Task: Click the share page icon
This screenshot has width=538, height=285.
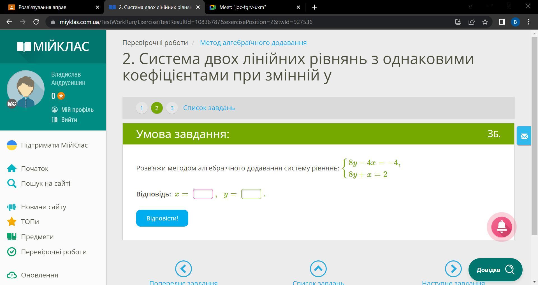Action: click(x=472, y=22)
